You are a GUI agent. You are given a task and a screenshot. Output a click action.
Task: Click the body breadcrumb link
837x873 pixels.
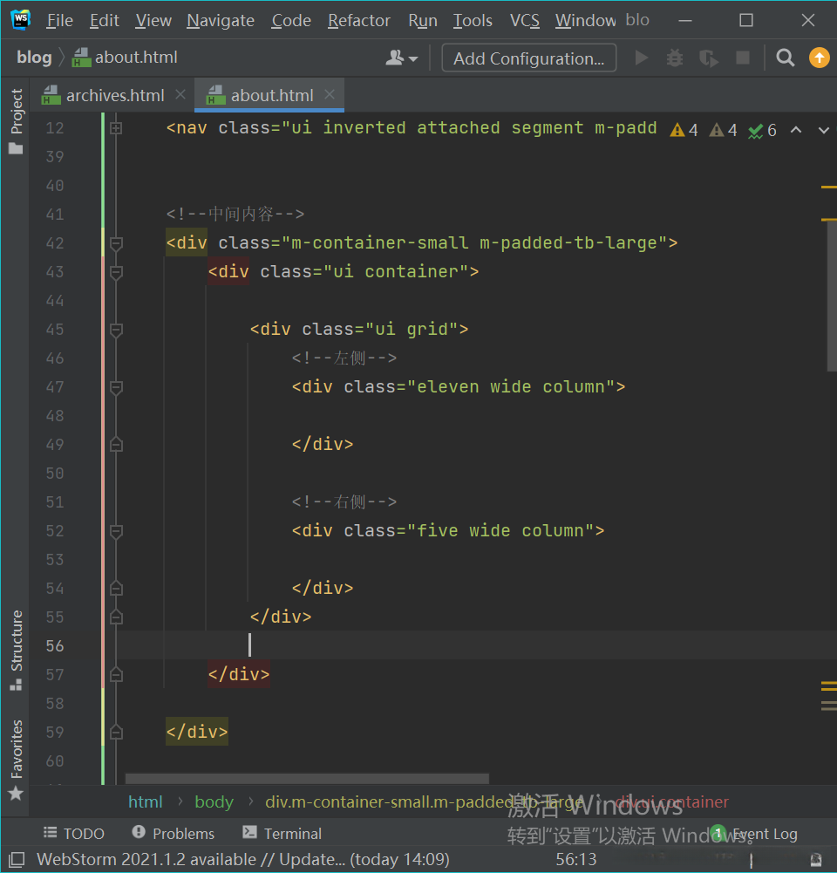214,801
